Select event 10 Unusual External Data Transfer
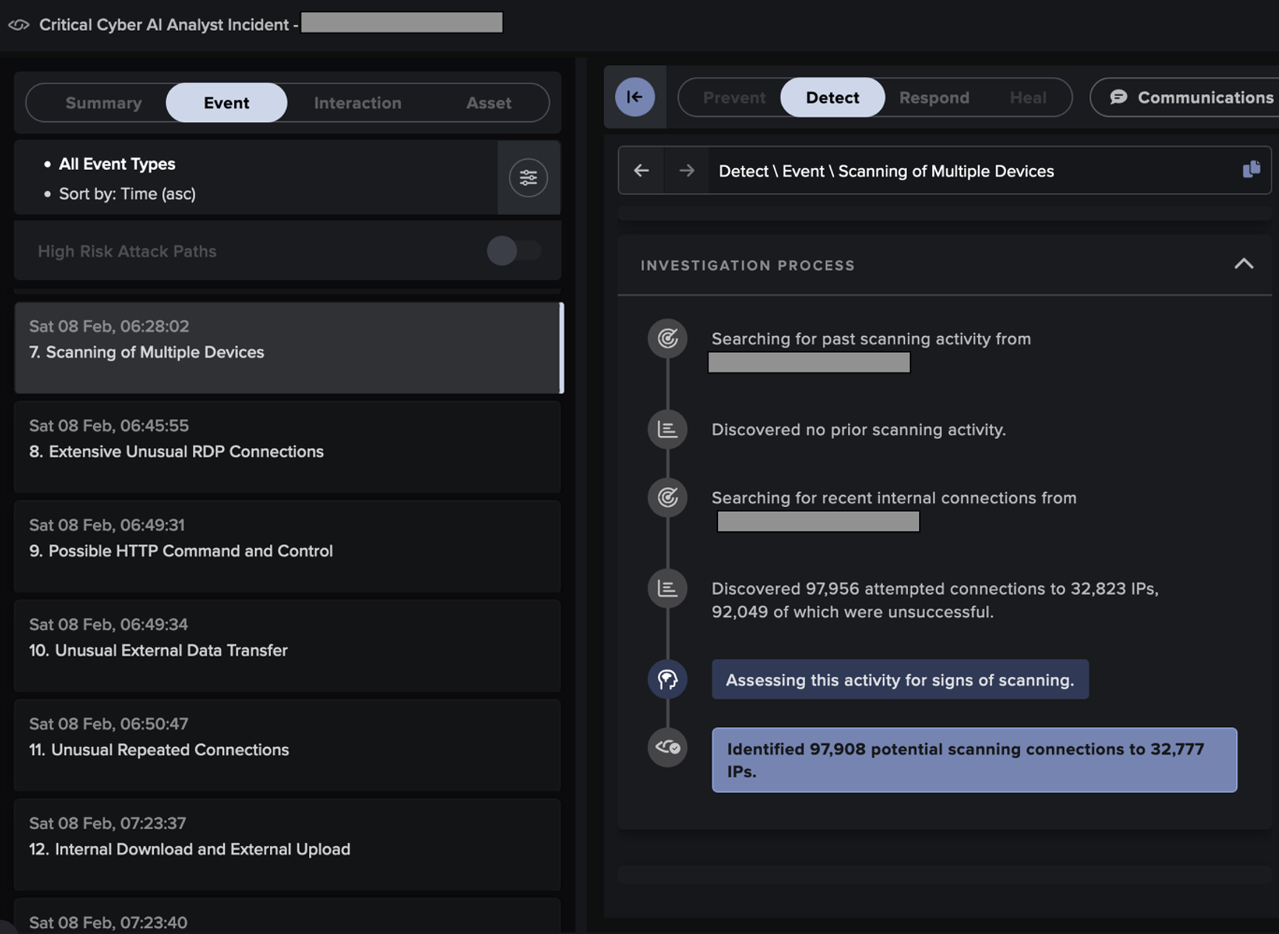This screenshot has width=1279, height=934. click(288, 645)
